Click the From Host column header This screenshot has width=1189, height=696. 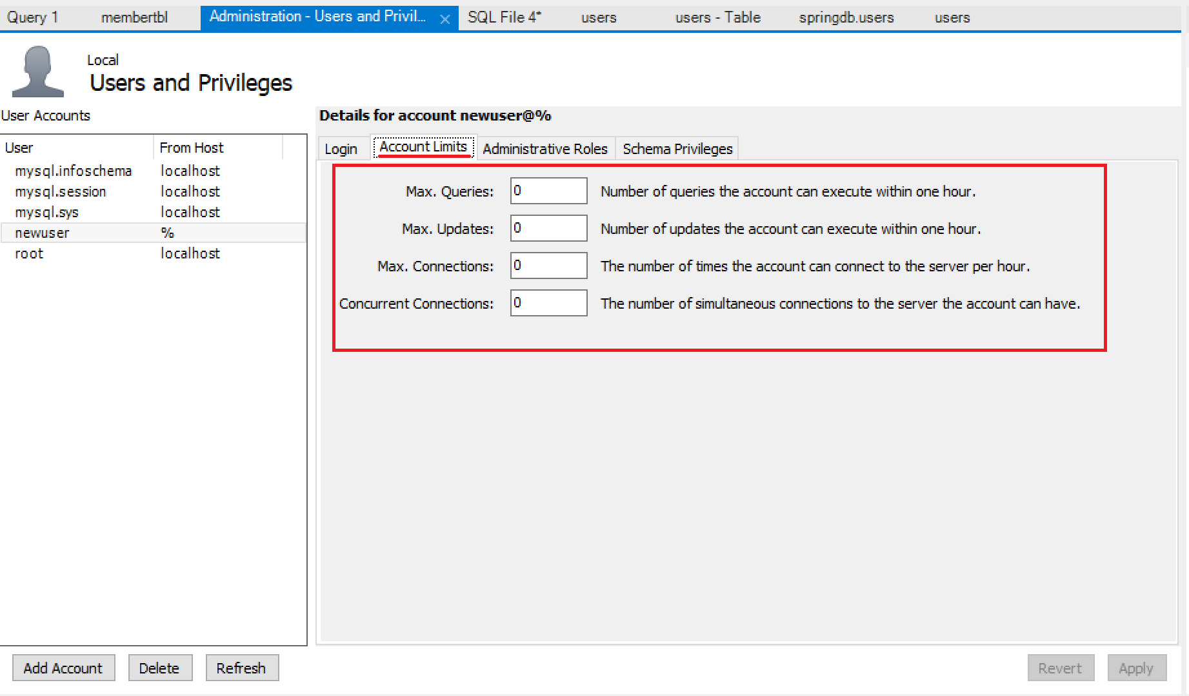[x=218, y=148]
